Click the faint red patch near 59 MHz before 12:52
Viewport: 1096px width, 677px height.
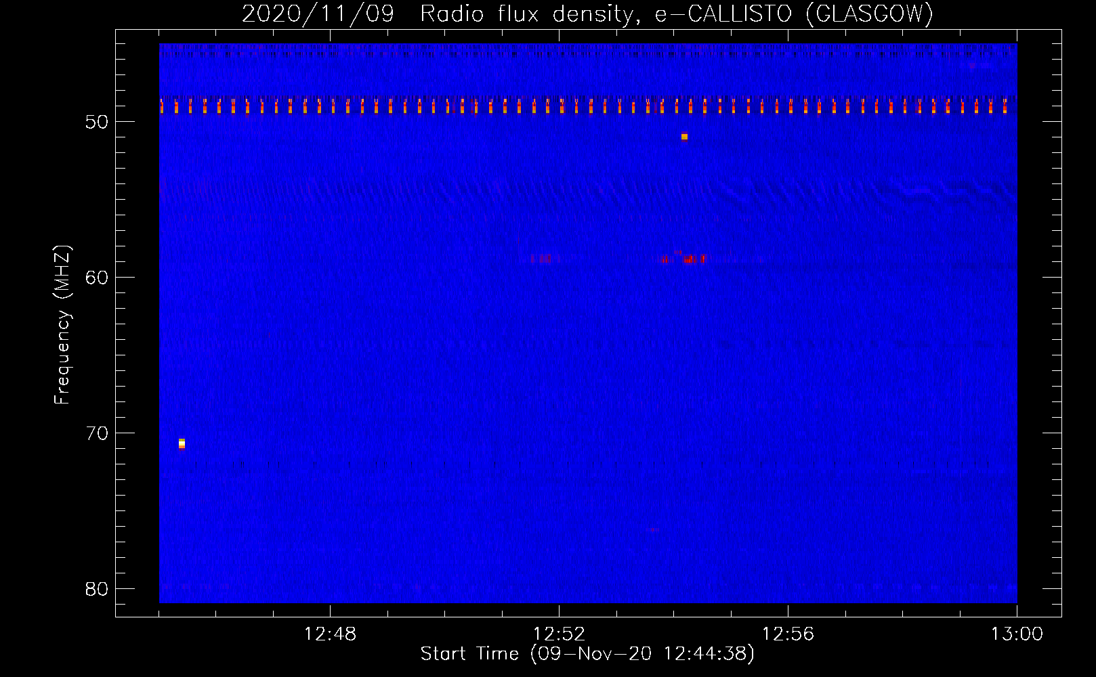click(544, 258)
